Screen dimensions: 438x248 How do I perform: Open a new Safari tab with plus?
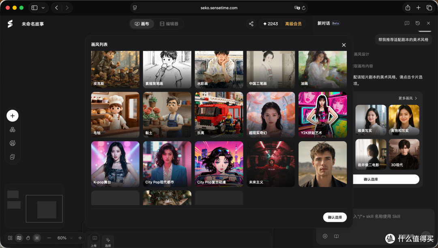coord(418,8)
